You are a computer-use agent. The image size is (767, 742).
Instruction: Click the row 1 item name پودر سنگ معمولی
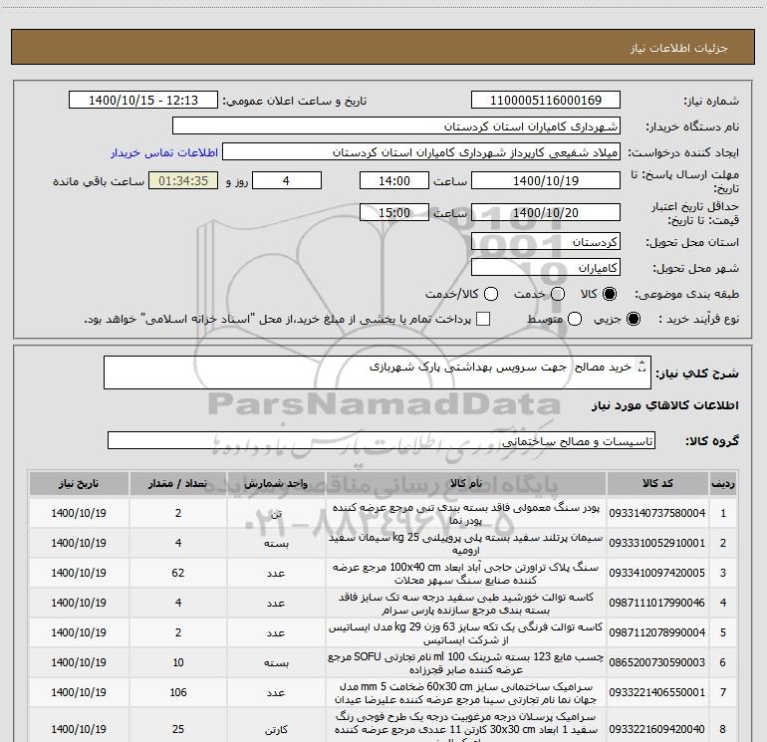coord(466,514)
